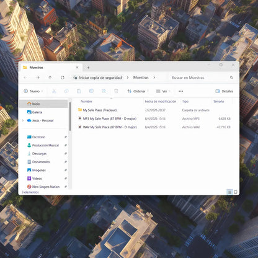Go back with the left arrow

click(x=25, y=78)
